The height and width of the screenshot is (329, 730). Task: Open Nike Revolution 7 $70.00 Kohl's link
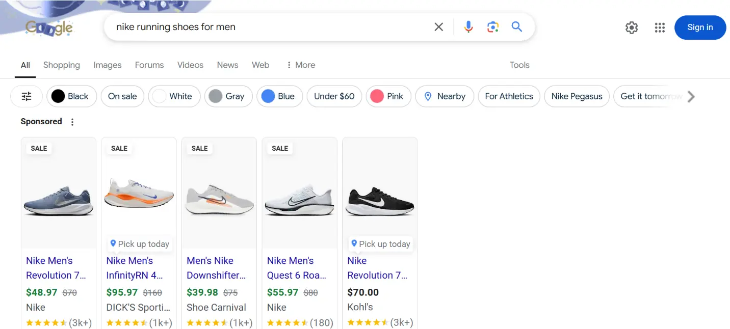pos(377,268)
